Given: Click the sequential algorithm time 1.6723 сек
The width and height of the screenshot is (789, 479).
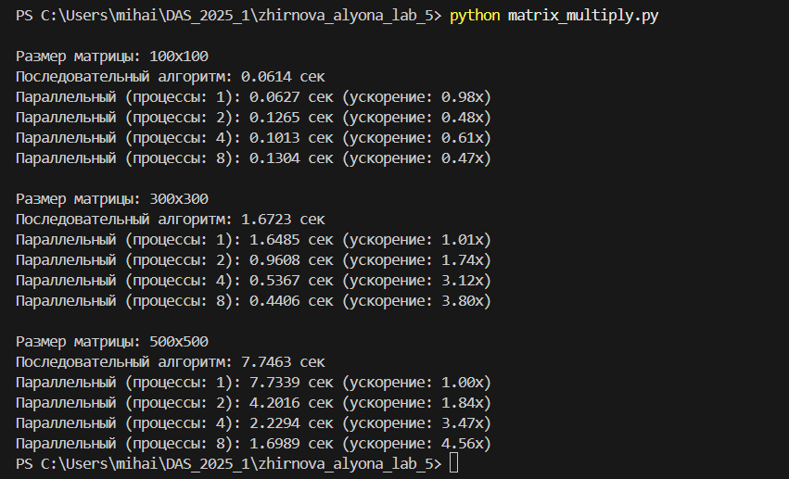Looking at the screenshot, I should tap(283, 220).
